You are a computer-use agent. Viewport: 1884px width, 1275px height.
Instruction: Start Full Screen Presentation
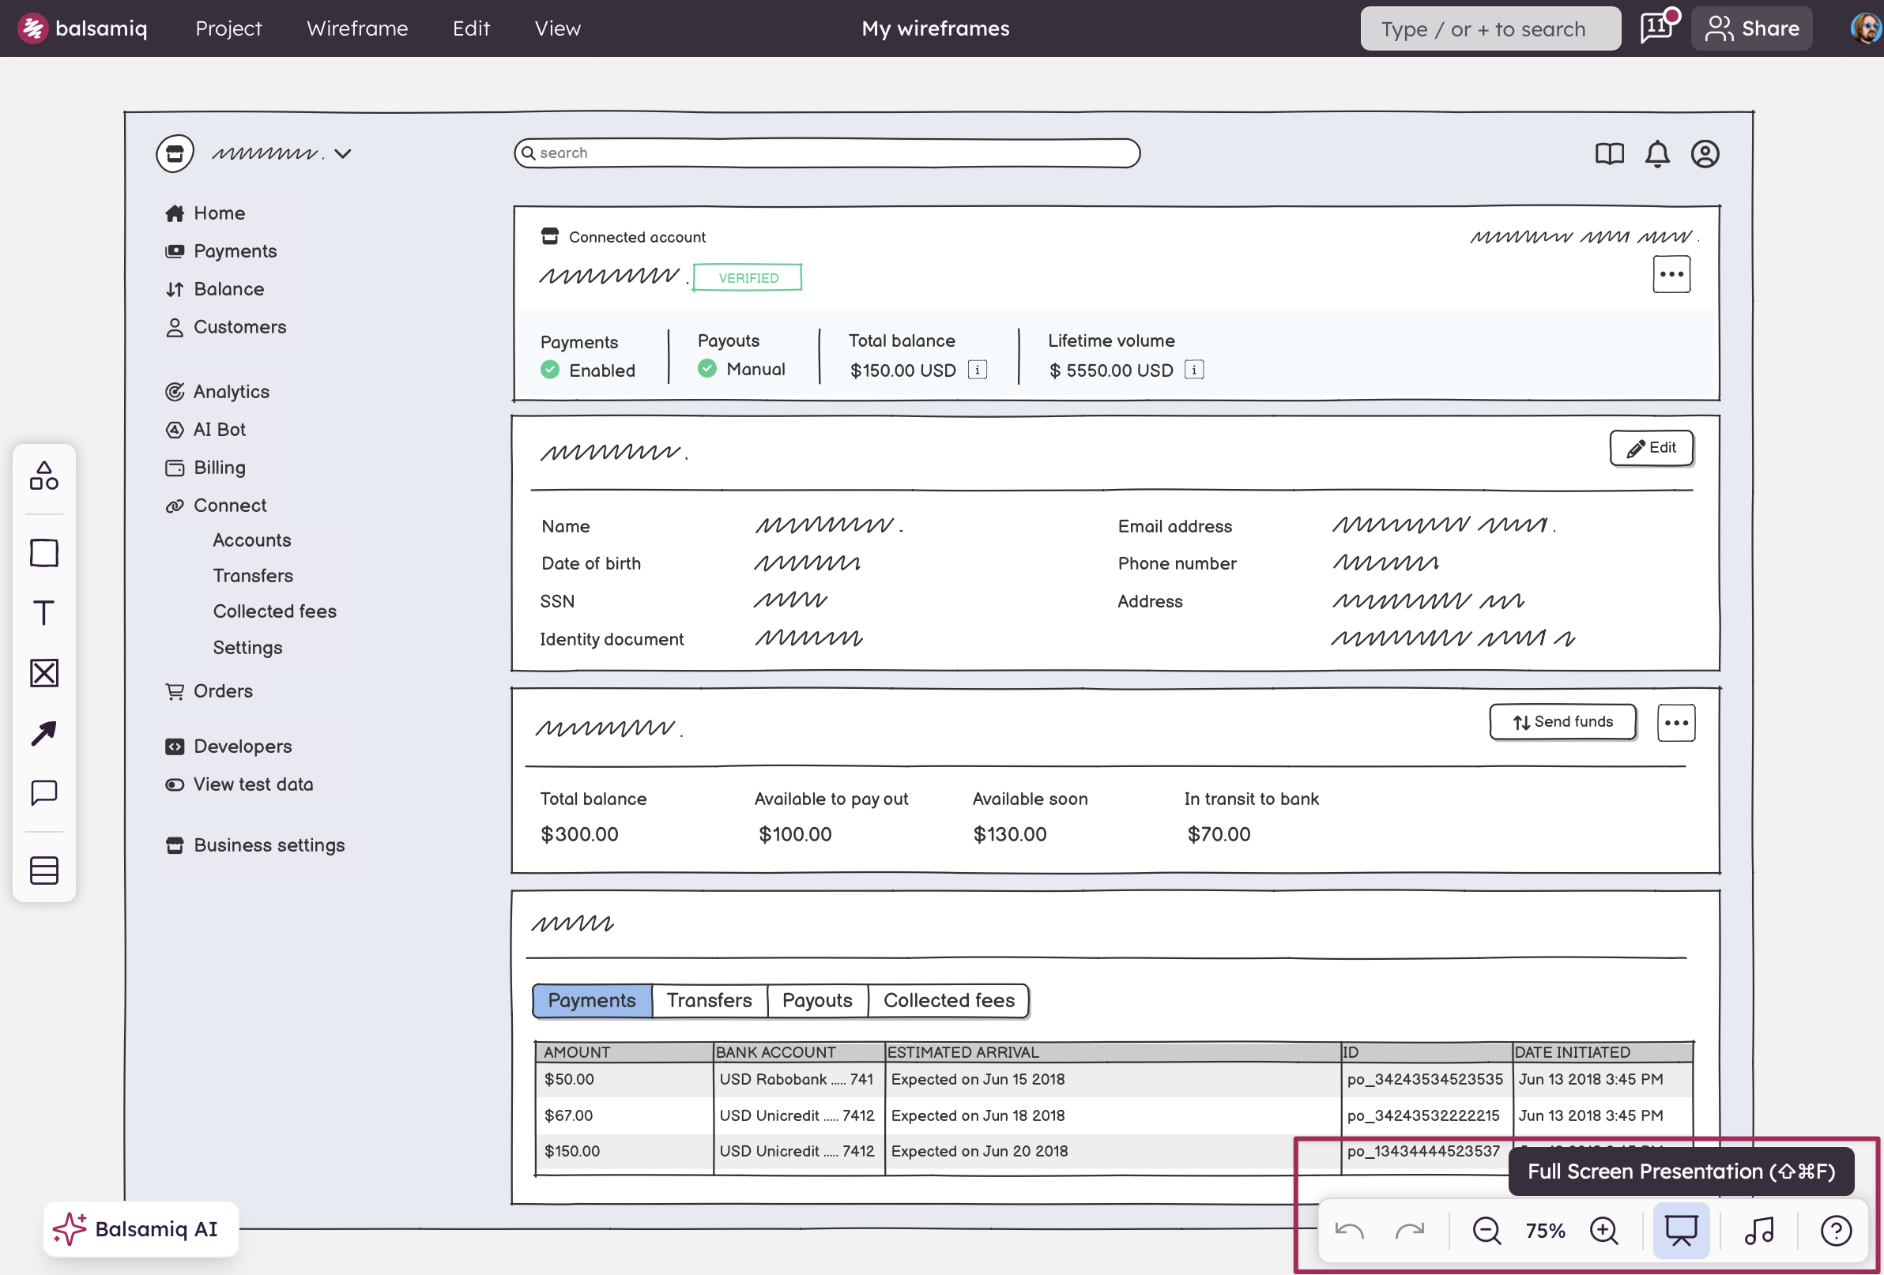[1682, 1231]
